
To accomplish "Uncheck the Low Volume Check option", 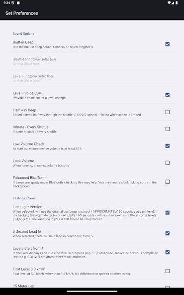I will [167, 146].
